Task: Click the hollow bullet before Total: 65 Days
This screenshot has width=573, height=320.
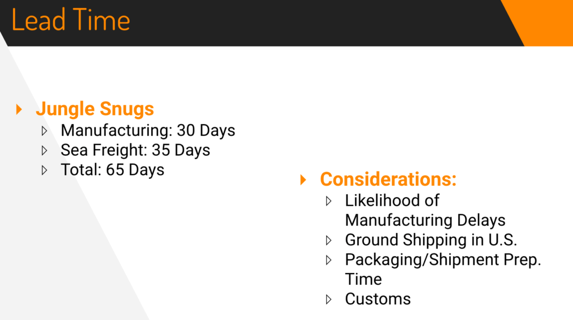Action: [44, 170]
